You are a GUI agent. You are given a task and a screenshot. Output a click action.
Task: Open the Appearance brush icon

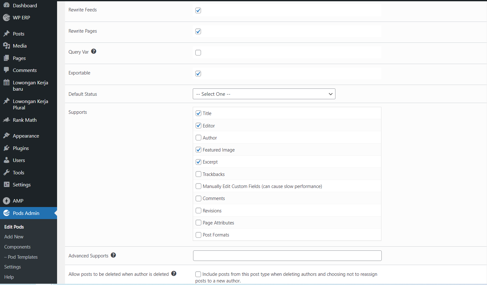(x=6, y=136)
